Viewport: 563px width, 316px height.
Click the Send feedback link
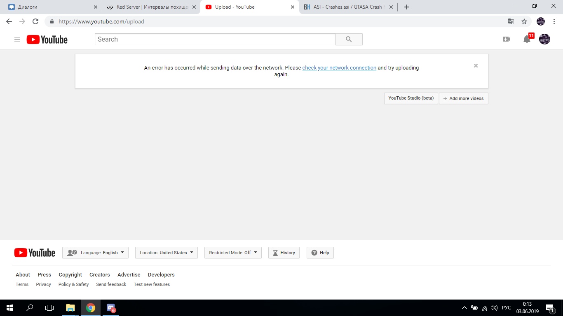pyautogui.click(x=111, y=284)
